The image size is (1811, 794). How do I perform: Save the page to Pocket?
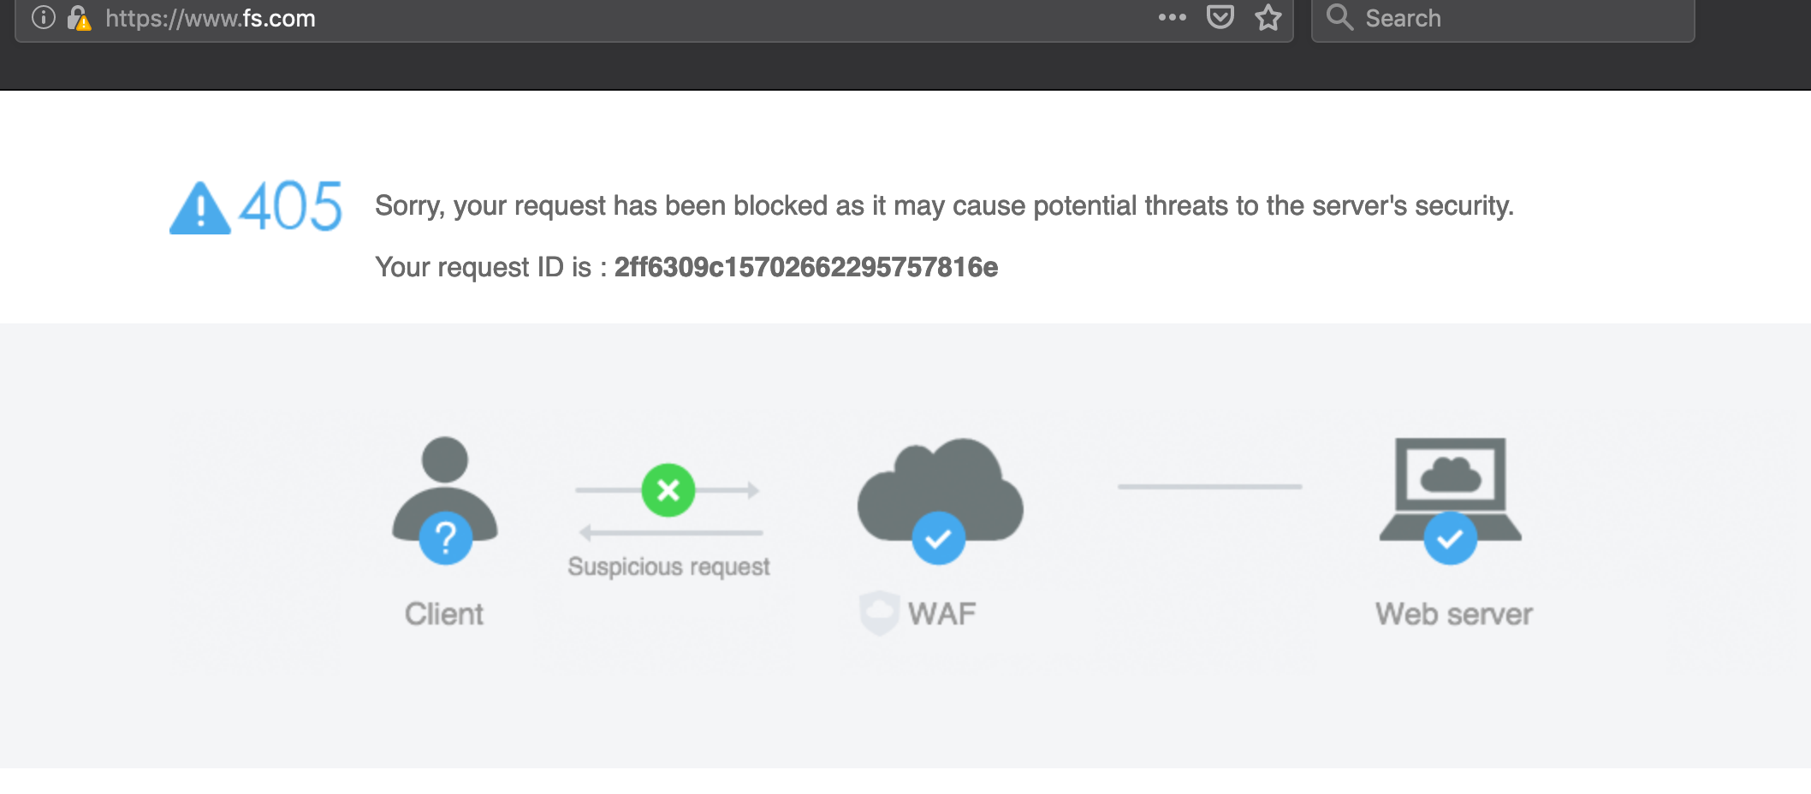[1220, 17]
